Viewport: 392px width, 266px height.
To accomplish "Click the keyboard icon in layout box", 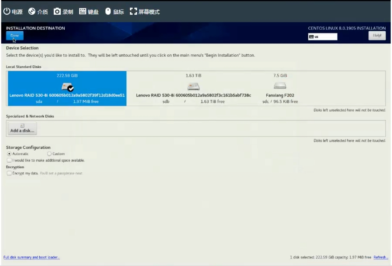I will click(311, 37).
